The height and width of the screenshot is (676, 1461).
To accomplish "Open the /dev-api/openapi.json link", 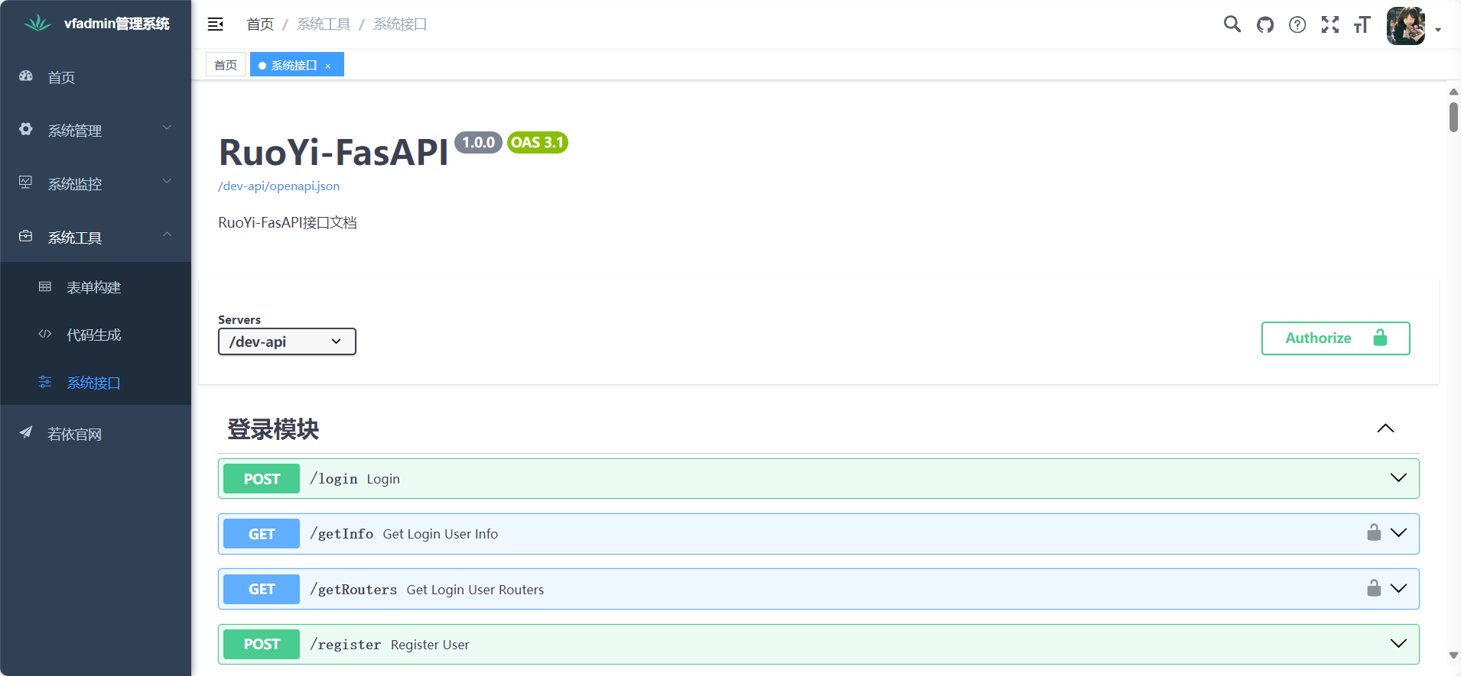I will 279,186.
